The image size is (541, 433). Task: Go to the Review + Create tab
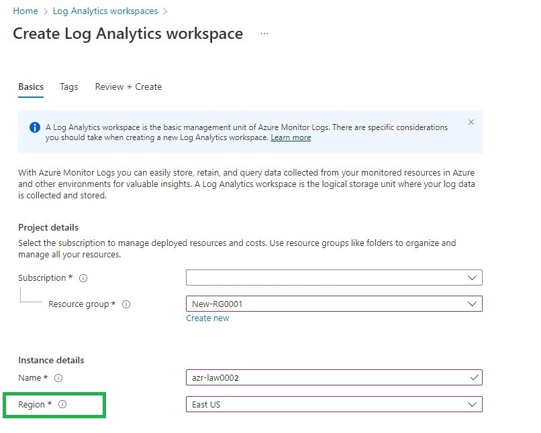pos(128,86)
